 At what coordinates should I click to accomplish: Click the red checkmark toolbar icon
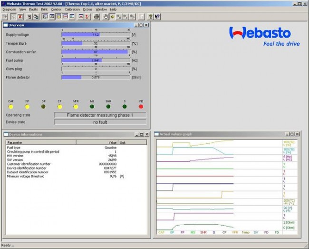point(87,17)
